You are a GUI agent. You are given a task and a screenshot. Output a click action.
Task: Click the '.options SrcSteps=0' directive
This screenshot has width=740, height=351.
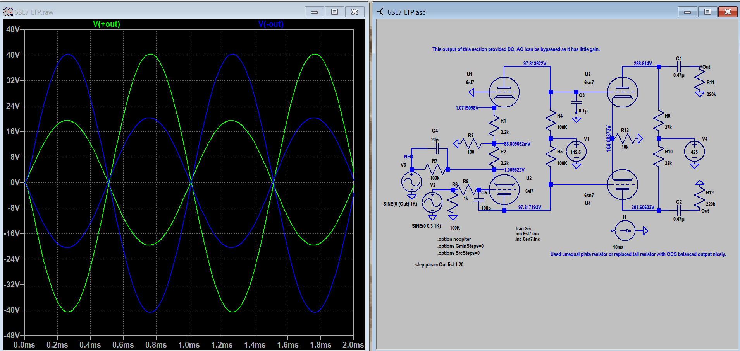coord(458,253)
